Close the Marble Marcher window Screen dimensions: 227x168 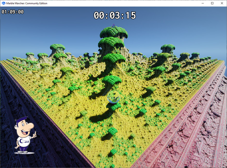(x=222, y=3)
